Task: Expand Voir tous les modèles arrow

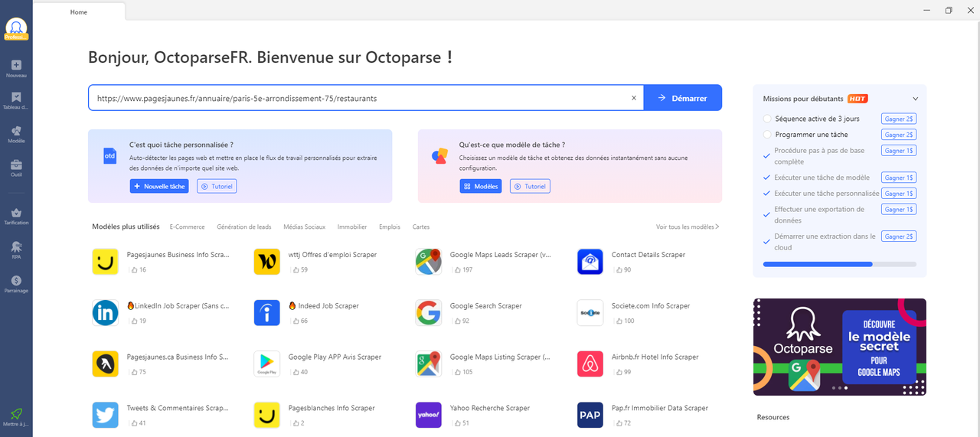Action: click(717, 227)
